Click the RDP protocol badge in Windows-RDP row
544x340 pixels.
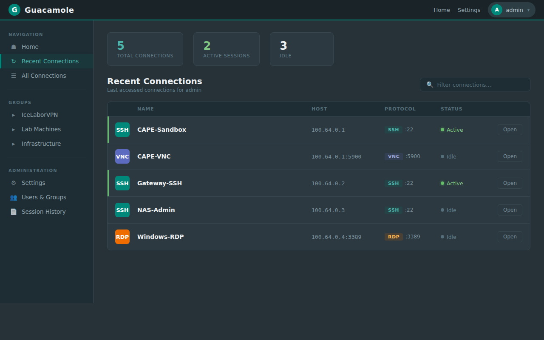point(394,237)
